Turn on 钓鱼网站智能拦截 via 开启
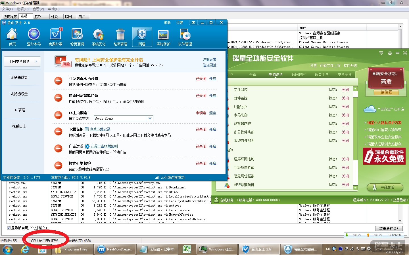This screenshot has width=409, height=255. click(x=213, y=96)
